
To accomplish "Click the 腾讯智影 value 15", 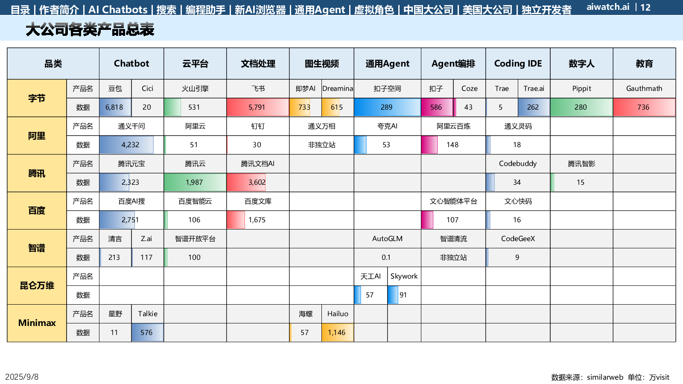I will 581,182.
